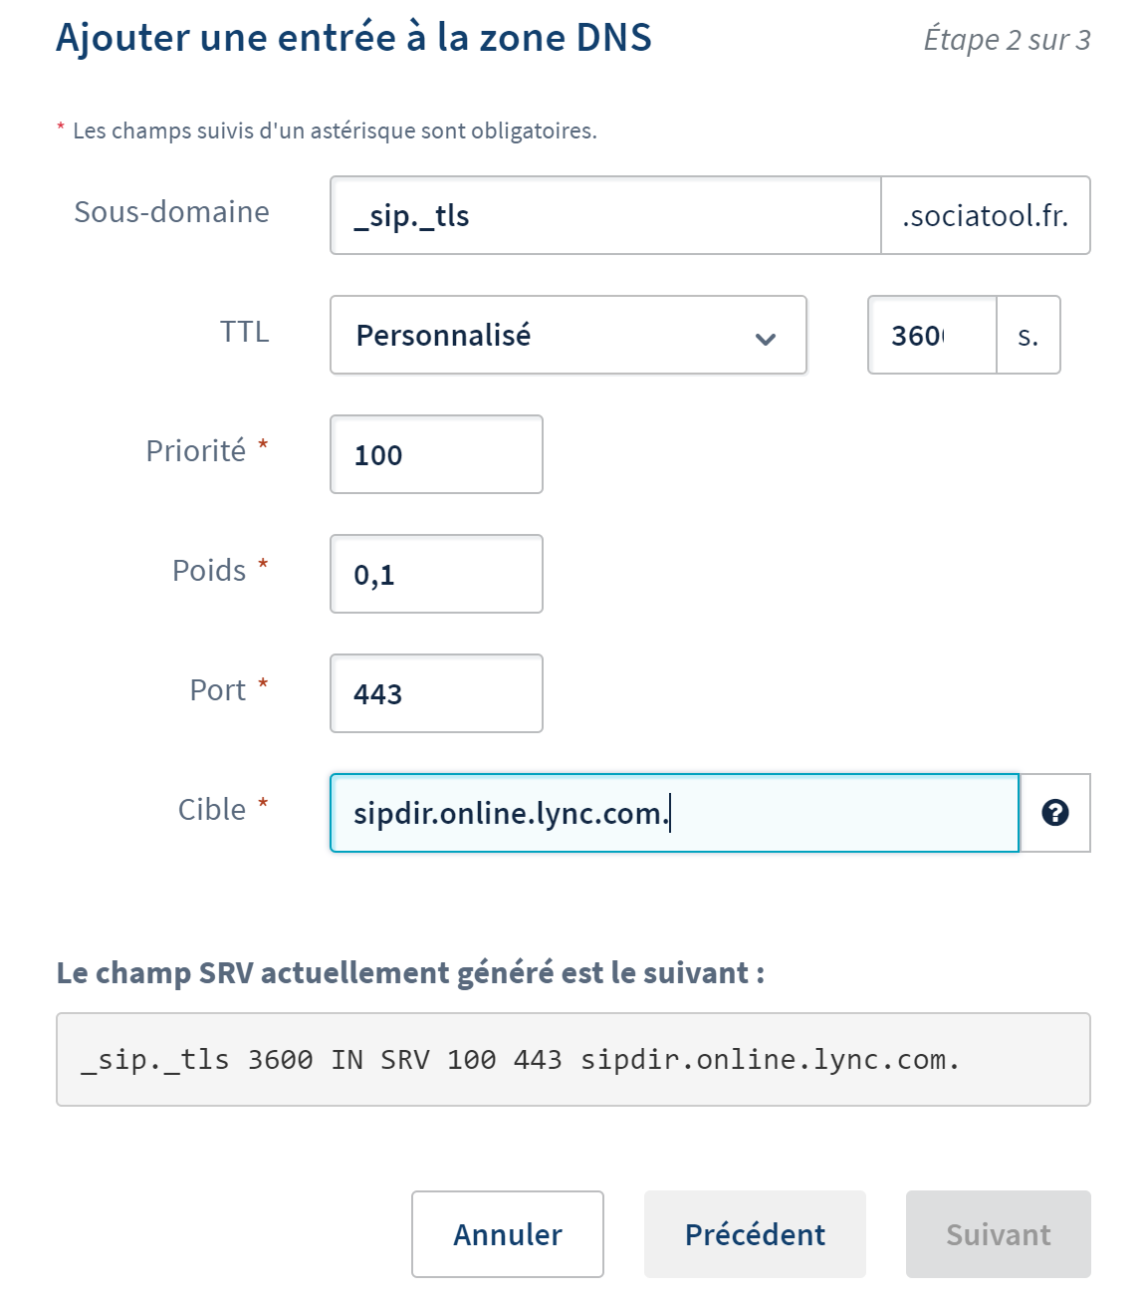
Task: Go back with the Précédent button
Action: [755, 1234]
